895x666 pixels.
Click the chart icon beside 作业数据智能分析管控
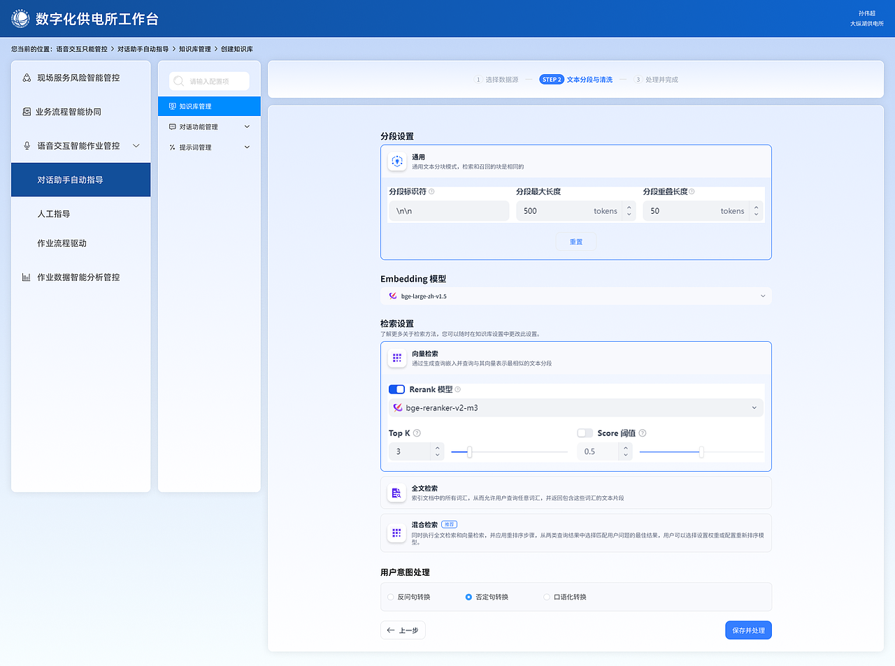click(x=27, y=277)
